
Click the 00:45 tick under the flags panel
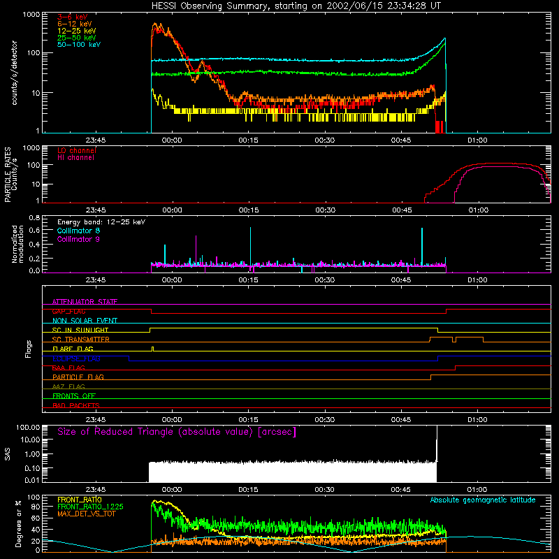click(x=401, y=420)
